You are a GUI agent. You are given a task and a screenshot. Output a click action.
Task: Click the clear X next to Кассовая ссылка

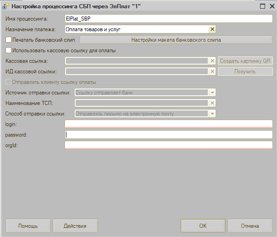click(212, 61)
